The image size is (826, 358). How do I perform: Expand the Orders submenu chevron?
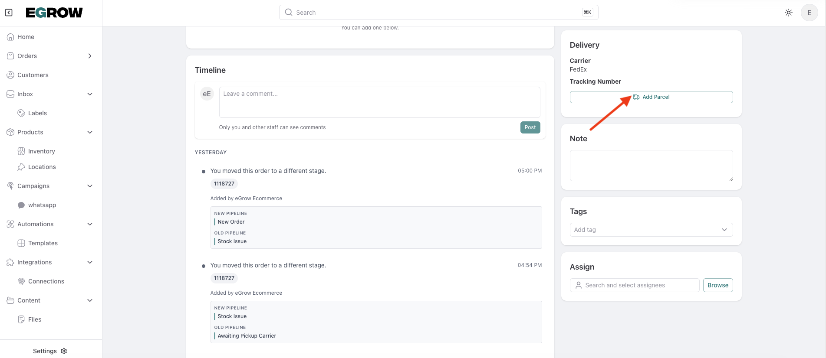[x=90, y=56]
